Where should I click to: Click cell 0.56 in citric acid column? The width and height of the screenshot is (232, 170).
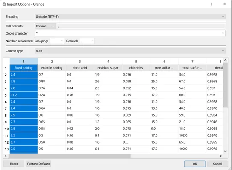[80, 95]
